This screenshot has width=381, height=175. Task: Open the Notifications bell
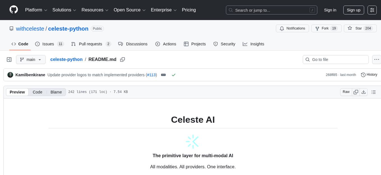tap(292, 28)
